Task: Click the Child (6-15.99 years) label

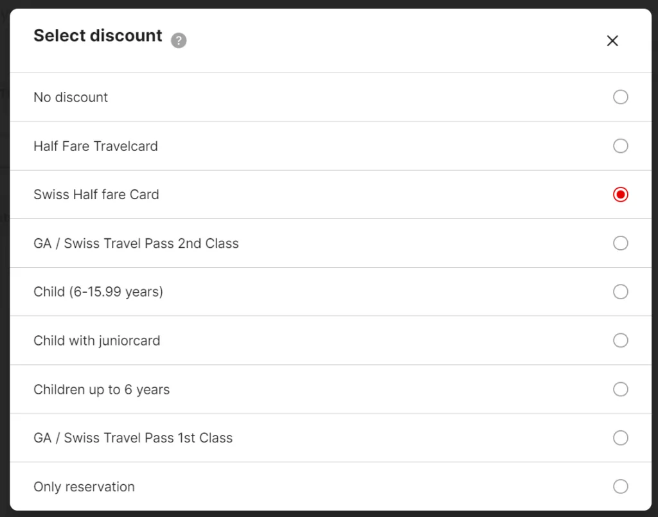Action: pyautogui.click(x=98, y=292)
